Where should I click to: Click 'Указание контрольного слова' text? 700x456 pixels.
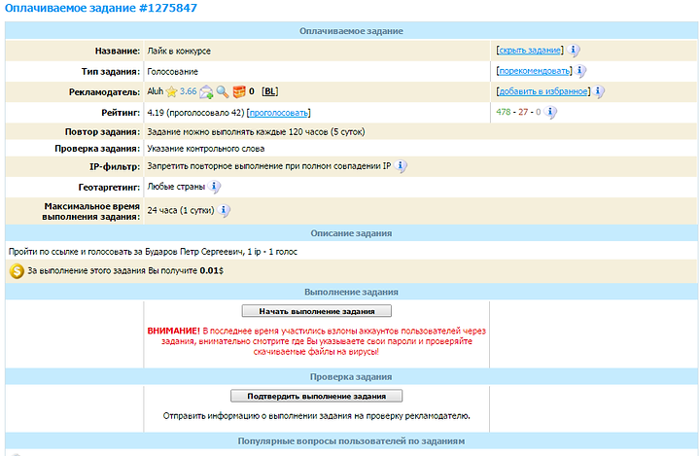206,149
